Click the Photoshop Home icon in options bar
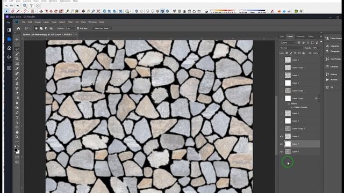Viewport: 344px width, 193px height. [18, 28]
